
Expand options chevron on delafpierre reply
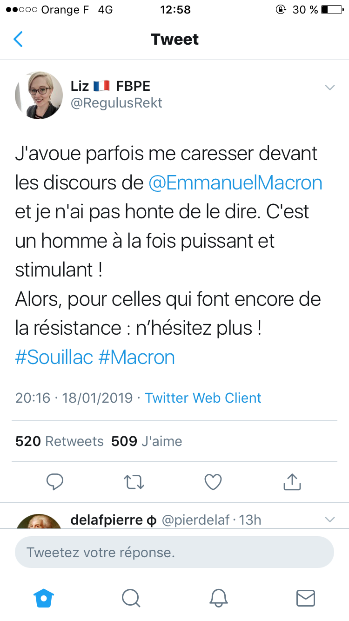(330, 519)
